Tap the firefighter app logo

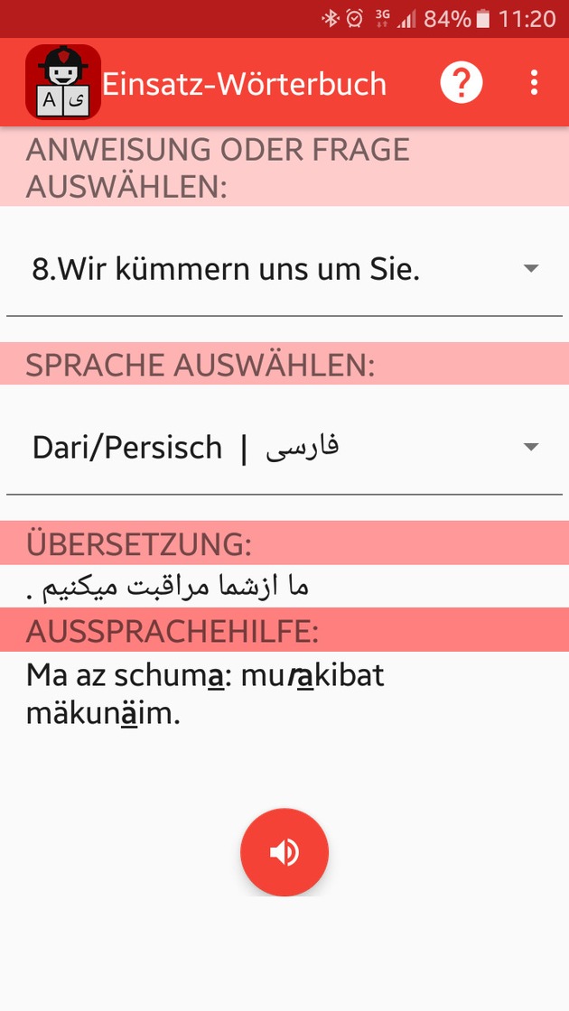click(63, 82)
